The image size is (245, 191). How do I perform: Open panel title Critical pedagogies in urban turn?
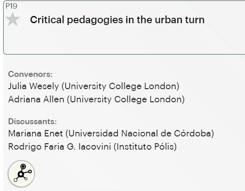117,20
